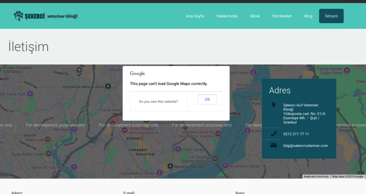Open the Klinik menu item

point(255,16)
